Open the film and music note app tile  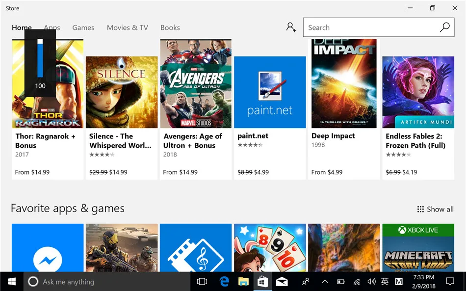tap(196, 248)
